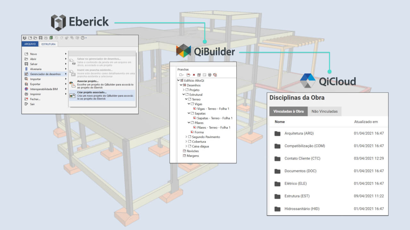Collapse the Desenhos tree node
Image resolution: width=410 pixels, height=230 pixels.
181,85
